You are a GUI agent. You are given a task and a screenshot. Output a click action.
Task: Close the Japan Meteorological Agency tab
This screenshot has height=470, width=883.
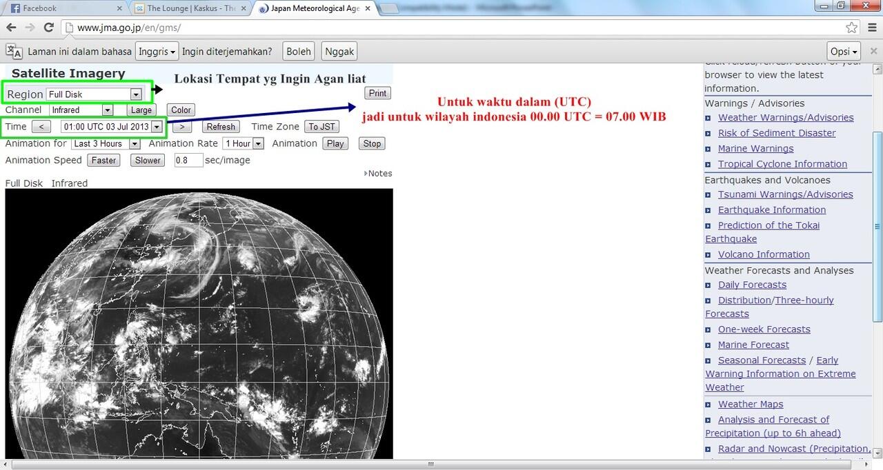[x=366, y=8]
